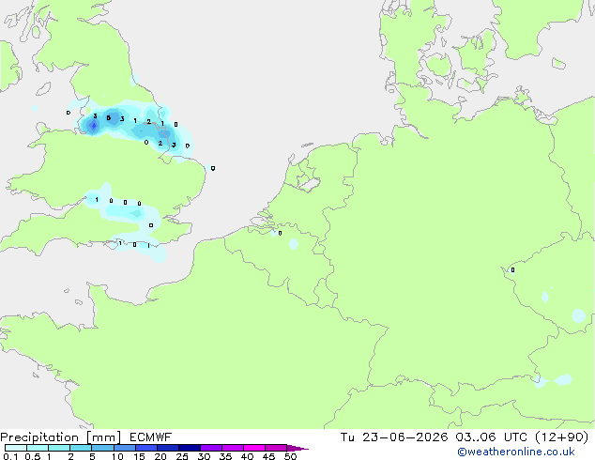The image size is (595, 460).
Task: Click the '25' legend scale label
Action: 182,456
